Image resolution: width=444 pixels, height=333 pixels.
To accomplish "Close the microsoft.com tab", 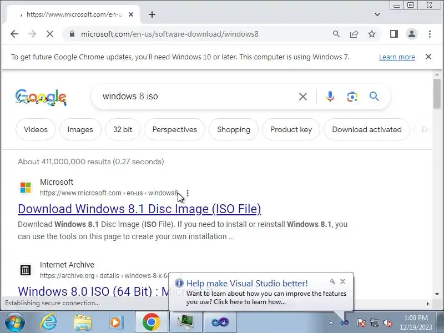I will pyautogui.click(x=131, y=14).
